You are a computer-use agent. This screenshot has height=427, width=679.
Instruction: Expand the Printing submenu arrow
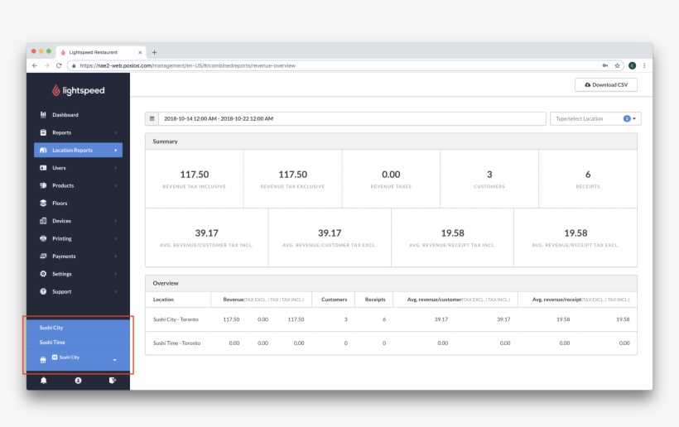[116, 238]
